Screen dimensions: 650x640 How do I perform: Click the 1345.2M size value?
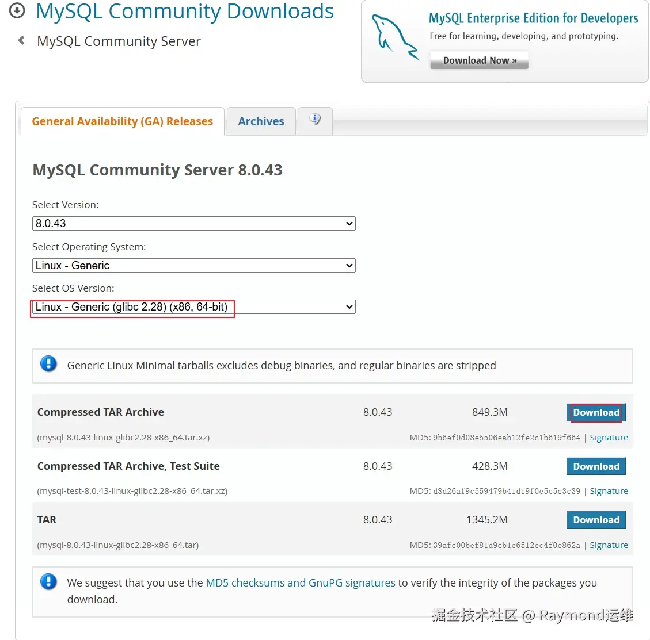tap(487, 520)
